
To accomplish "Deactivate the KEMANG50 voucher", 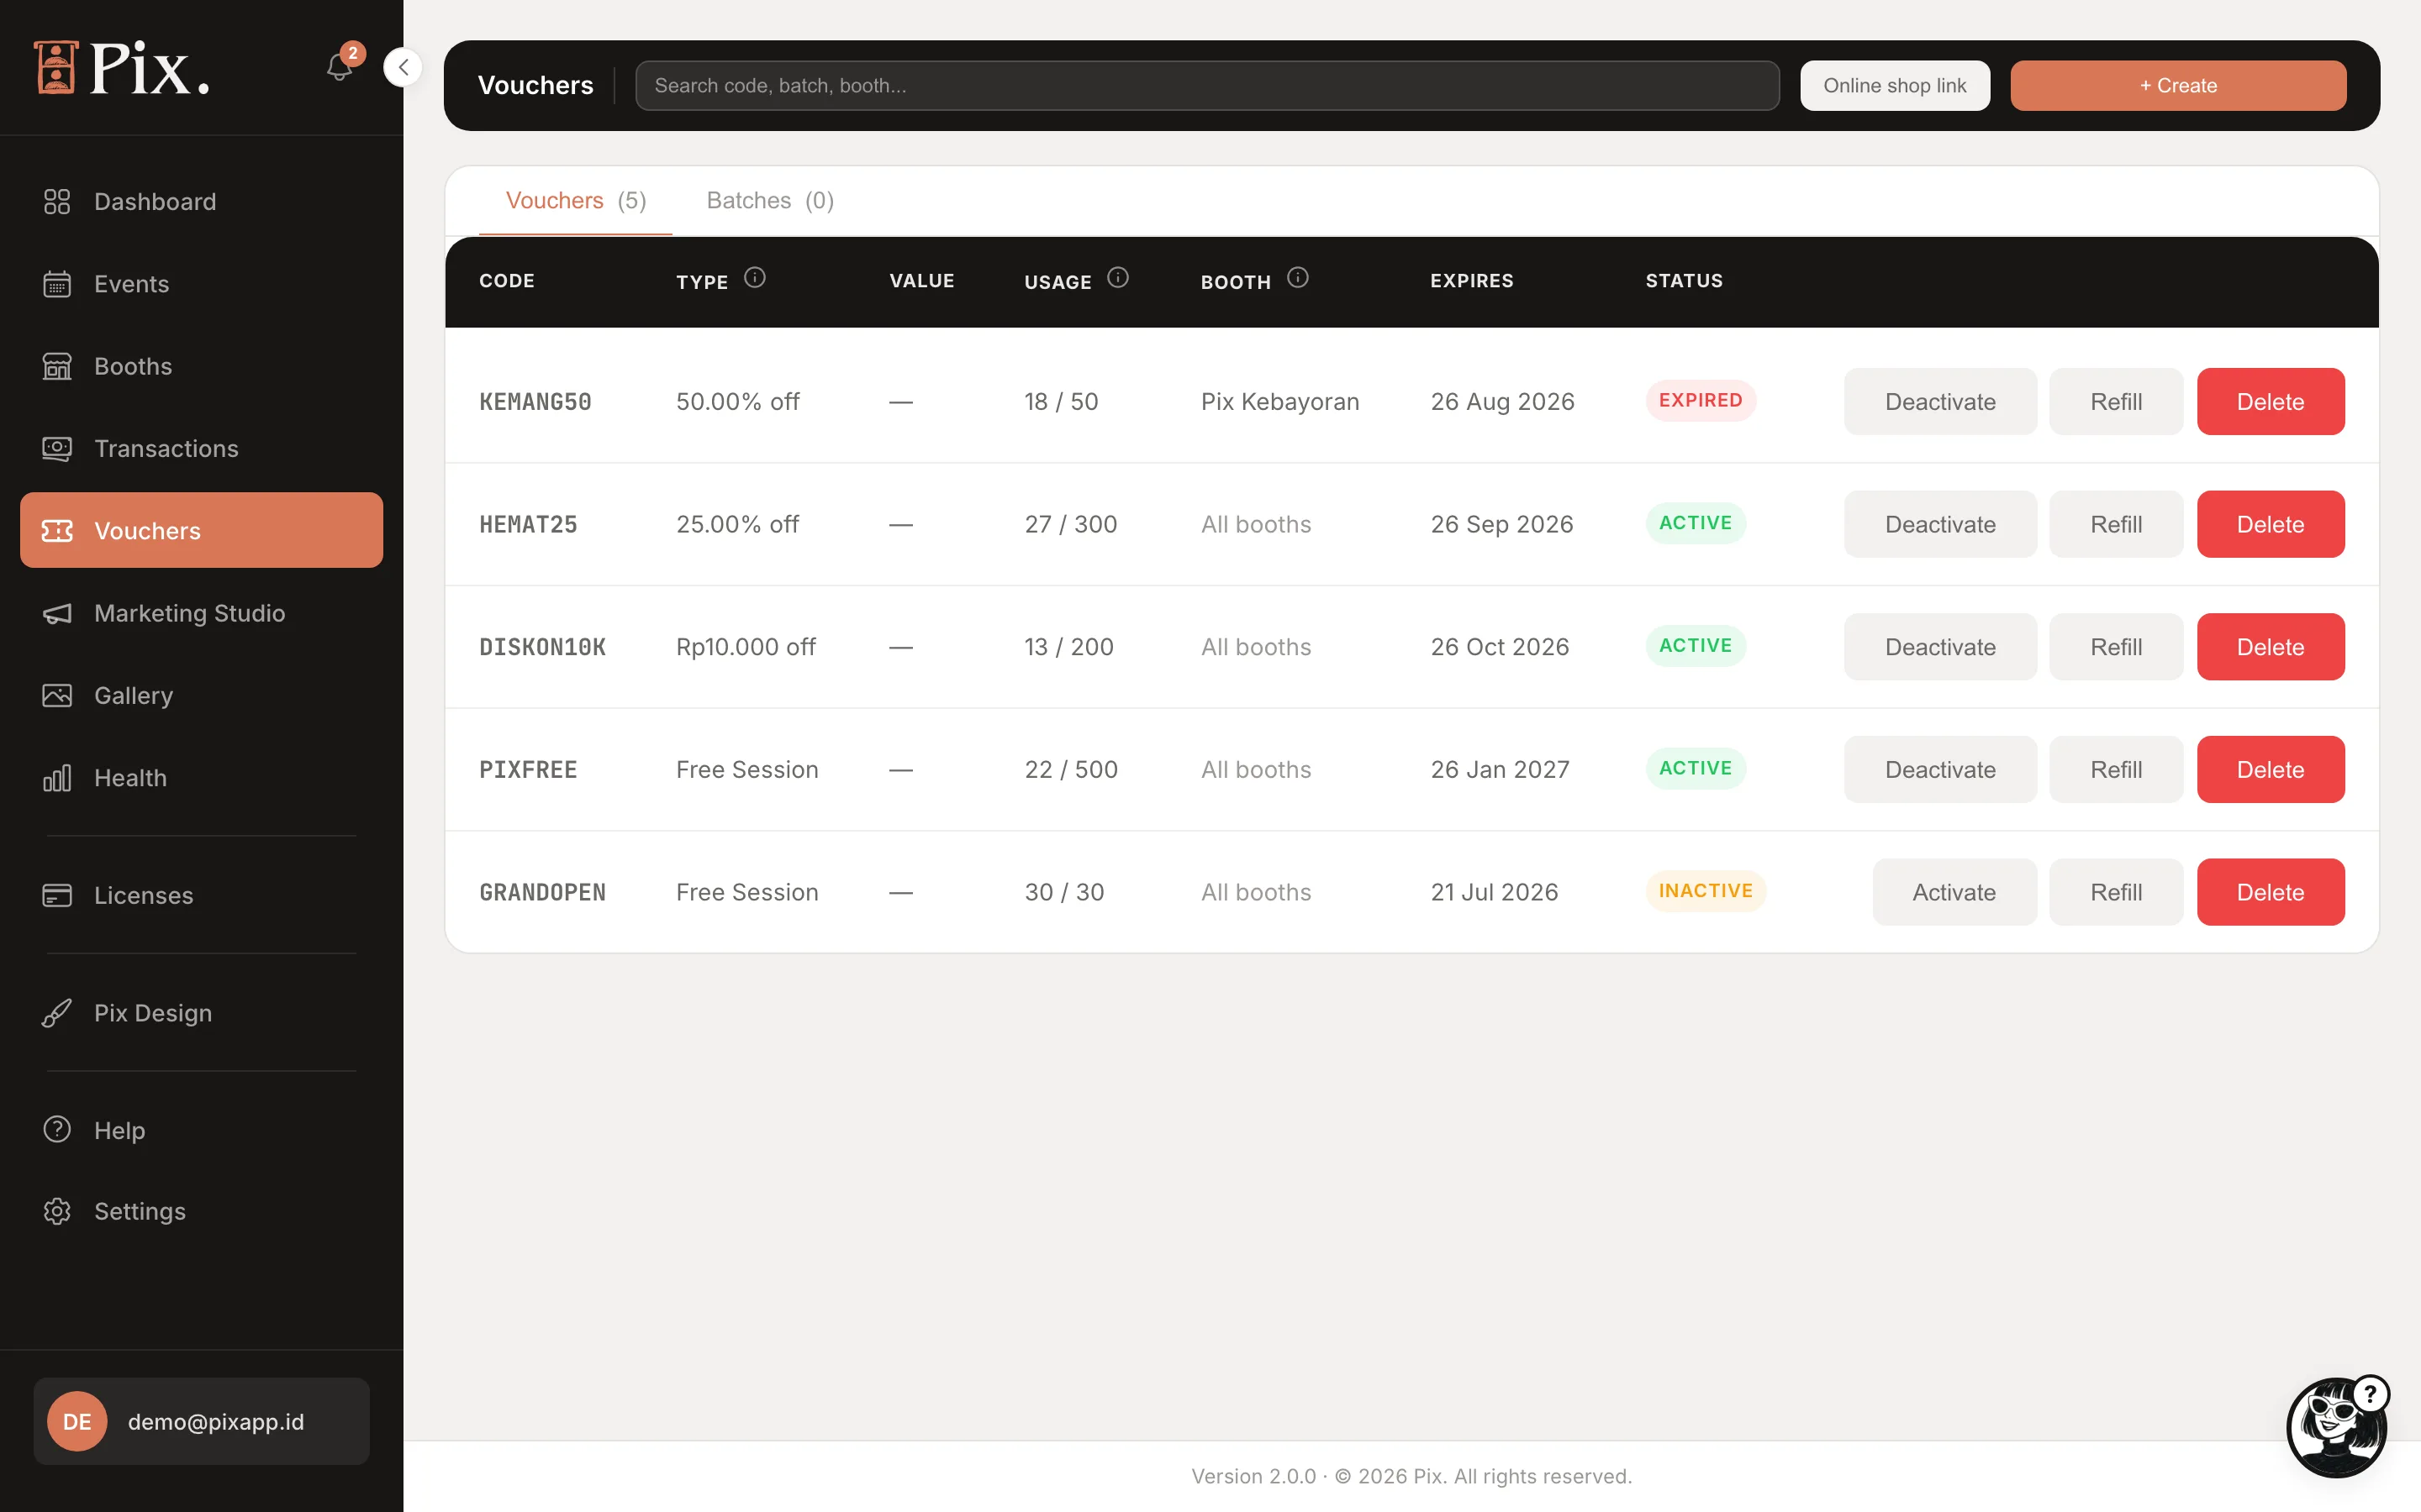I will tap(1940, 401).
